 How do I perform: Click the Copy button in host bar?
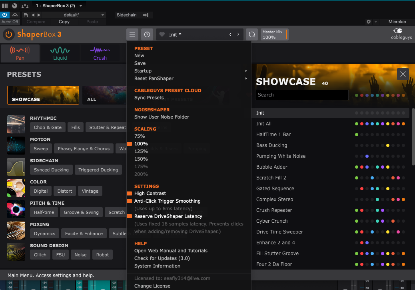(x=64, y=22)
